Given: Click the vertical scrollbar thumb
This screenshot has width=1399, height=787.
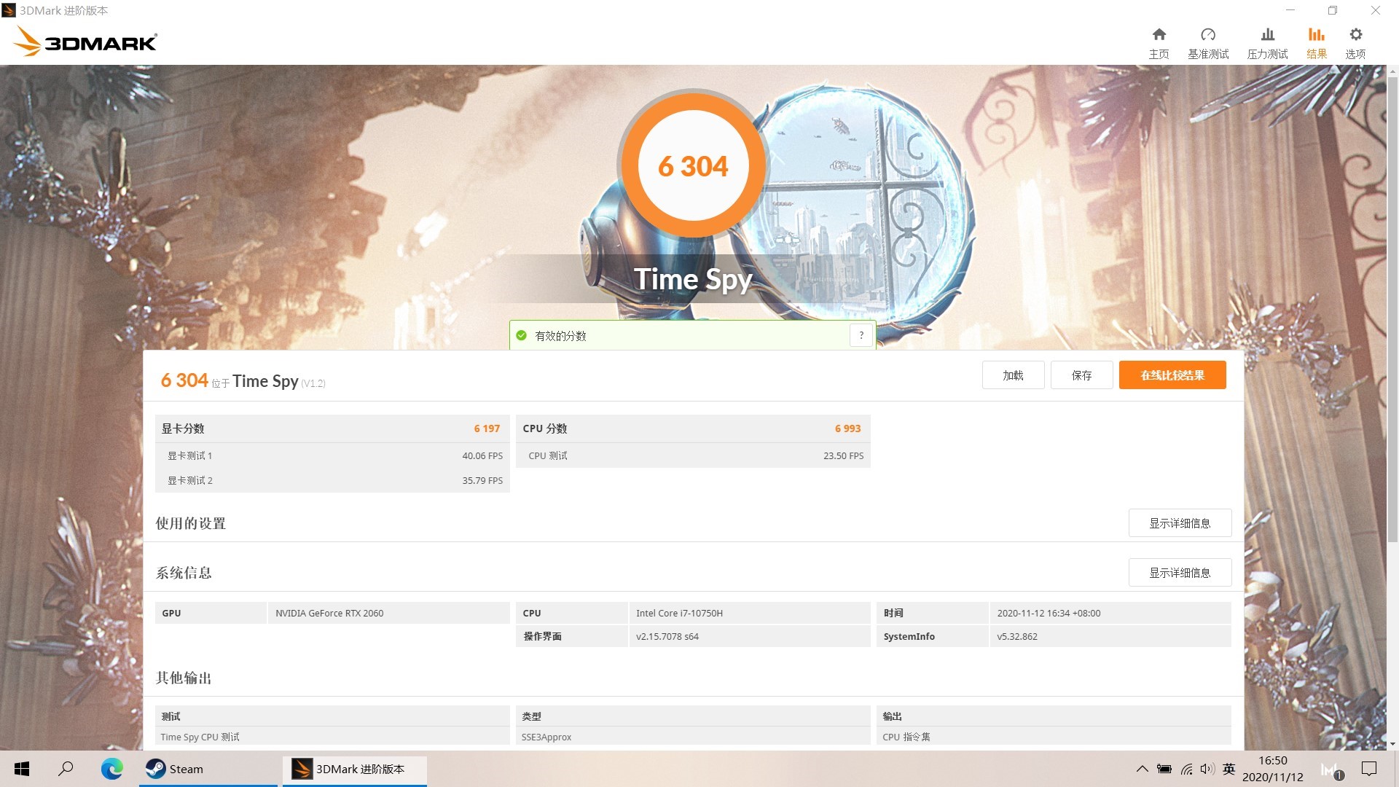Looking at the screenshot, I should click(x=1392, y=310).
